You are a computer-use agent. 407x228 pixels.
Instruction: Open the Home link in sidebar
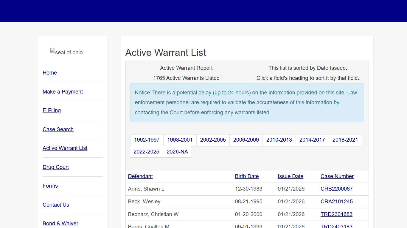click(x=50, y=73)
